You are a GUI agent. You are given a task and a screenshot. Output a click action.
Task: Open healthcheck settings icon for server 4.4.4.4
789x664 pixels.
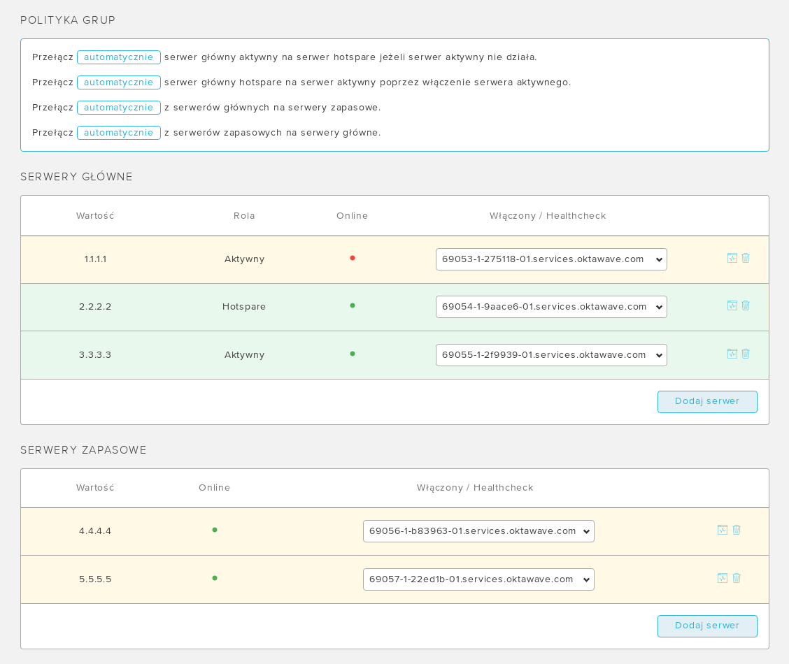point(723,529)
